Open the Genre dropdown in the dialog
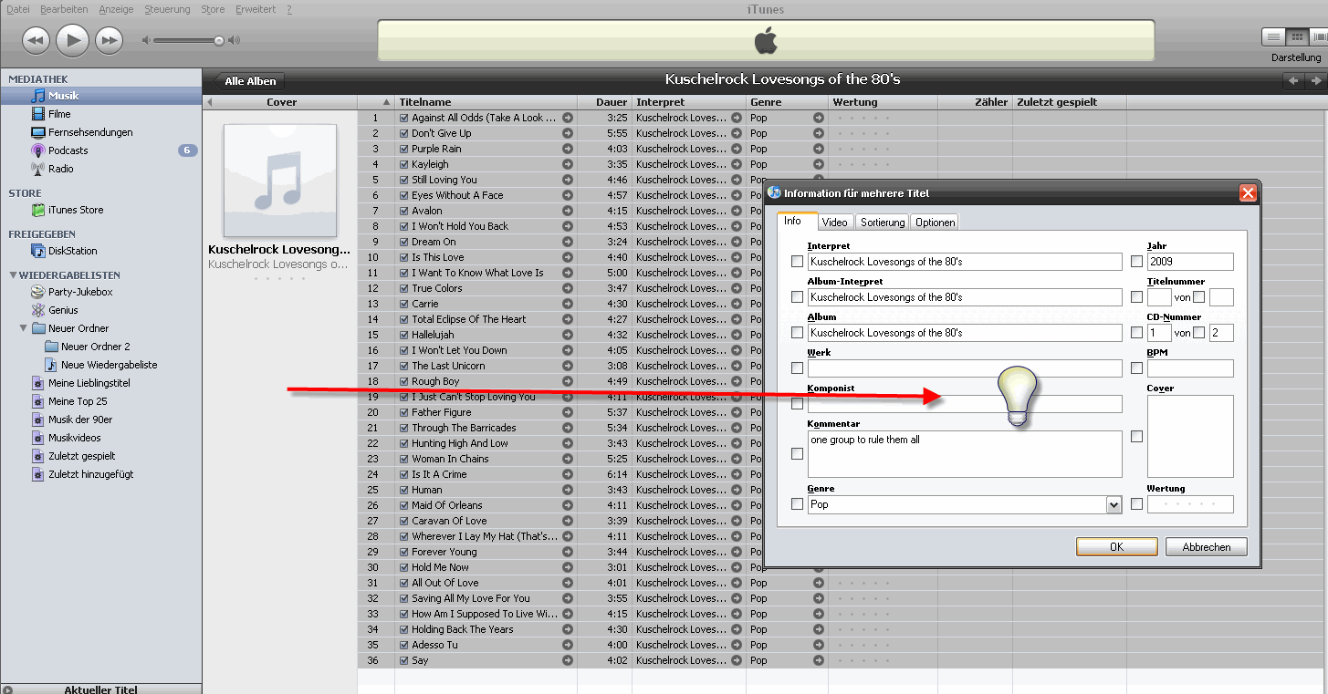This screenshot has width=1328, height=694. (1114, 504)
